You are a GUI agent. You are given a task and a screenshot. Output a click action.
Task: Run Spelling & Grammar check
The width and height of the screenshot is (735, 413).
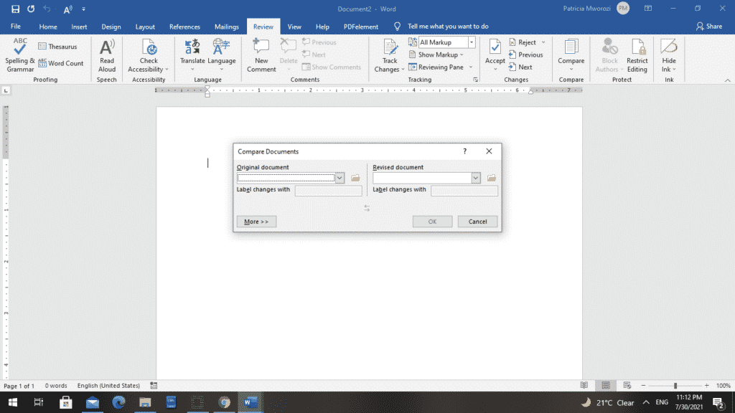pos(19,54)
